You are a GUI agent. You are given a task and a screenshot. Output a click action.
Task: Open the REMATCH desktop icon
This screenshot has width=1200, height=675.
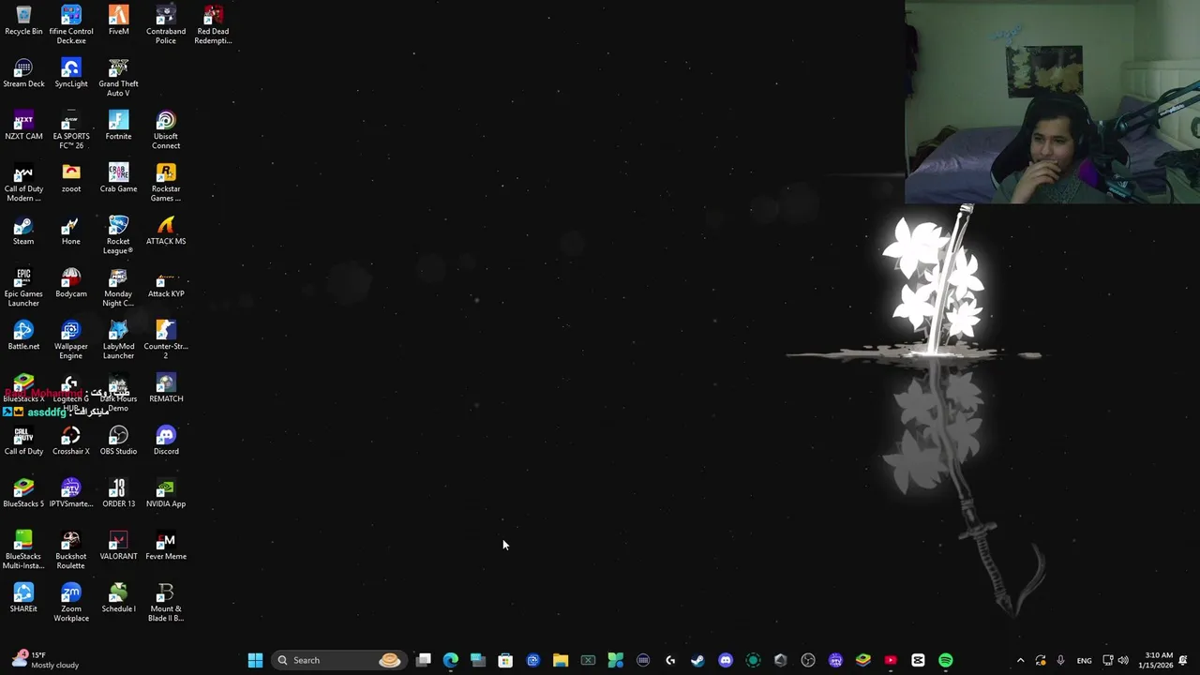point(166,388)
